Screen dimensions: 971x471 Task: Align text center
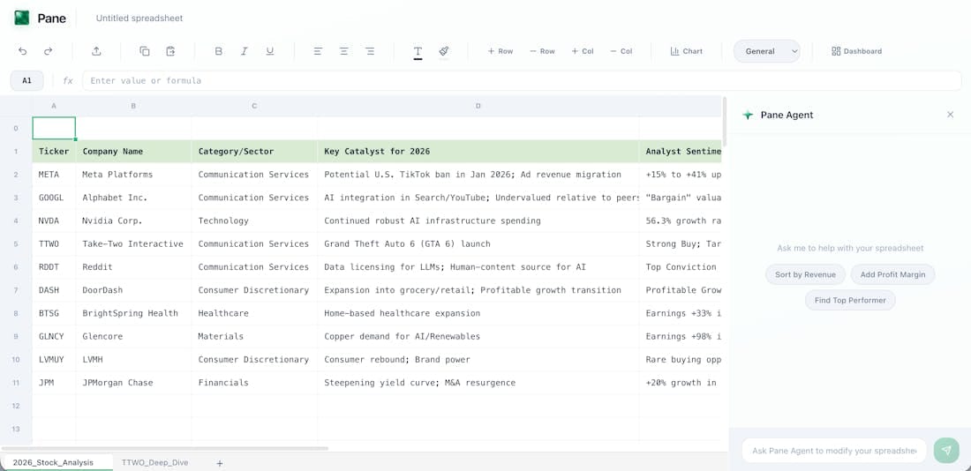coord(343,51)
